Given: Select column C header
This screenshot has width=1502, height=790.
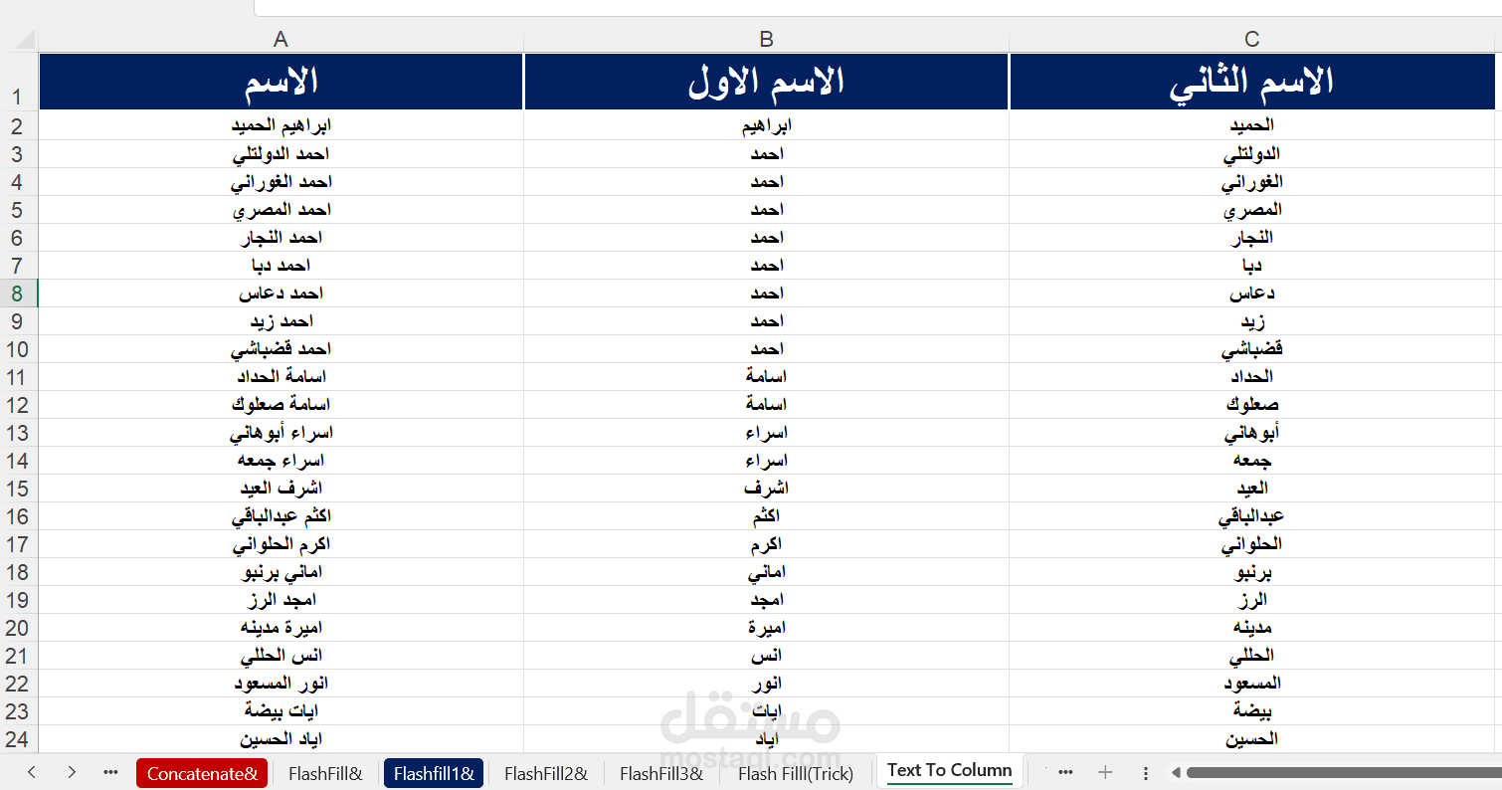Looking at the screenshot, I should pos(1251,40).
